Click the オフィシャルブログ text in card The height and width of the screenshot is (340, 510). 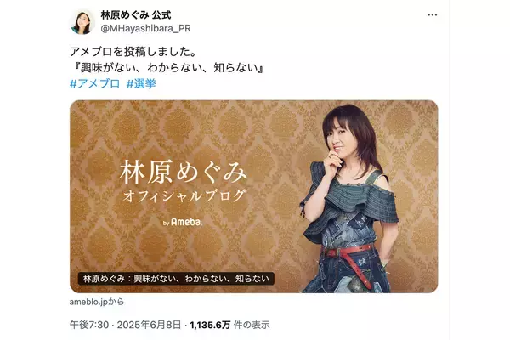point(184,196)
